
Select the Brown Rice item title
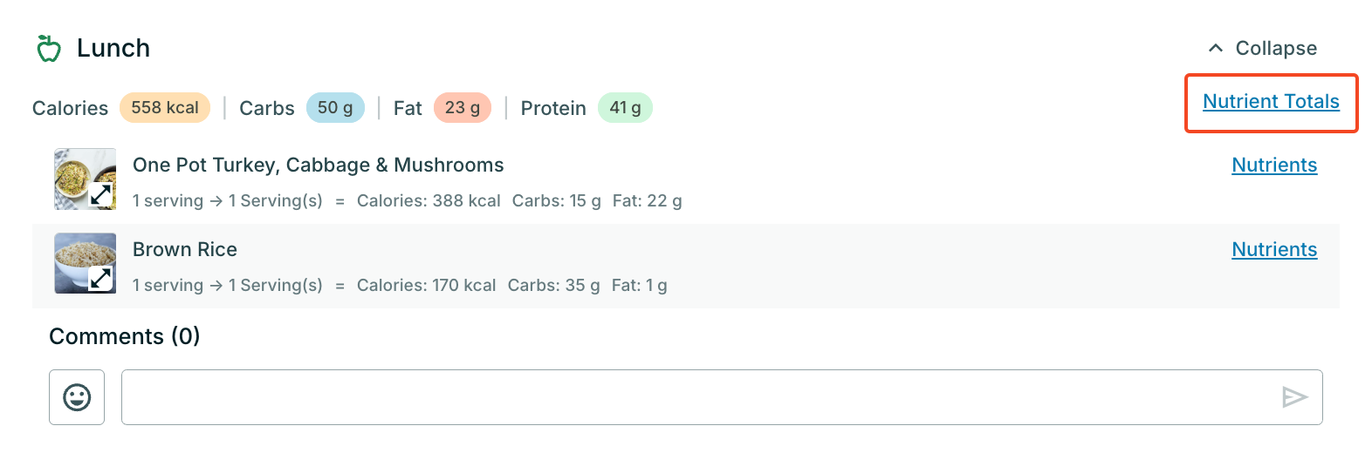click(x=185, y=250)
